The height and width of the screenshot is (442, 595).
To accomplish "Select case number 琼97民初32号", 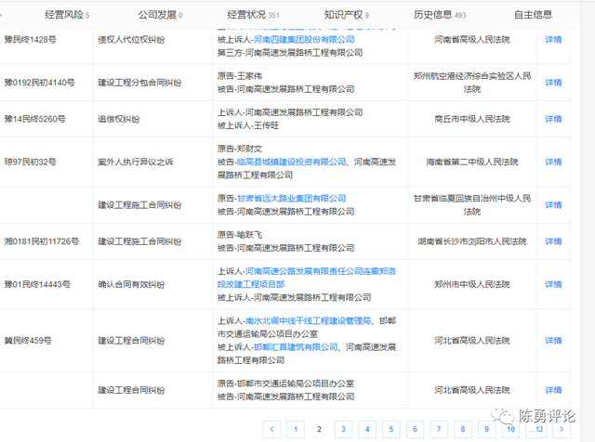I will 31,162.
